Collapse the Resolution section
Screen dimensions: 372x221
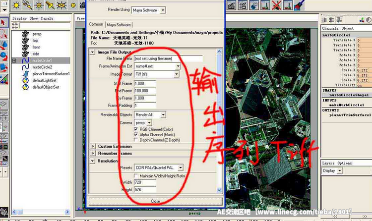pos(92,161)
